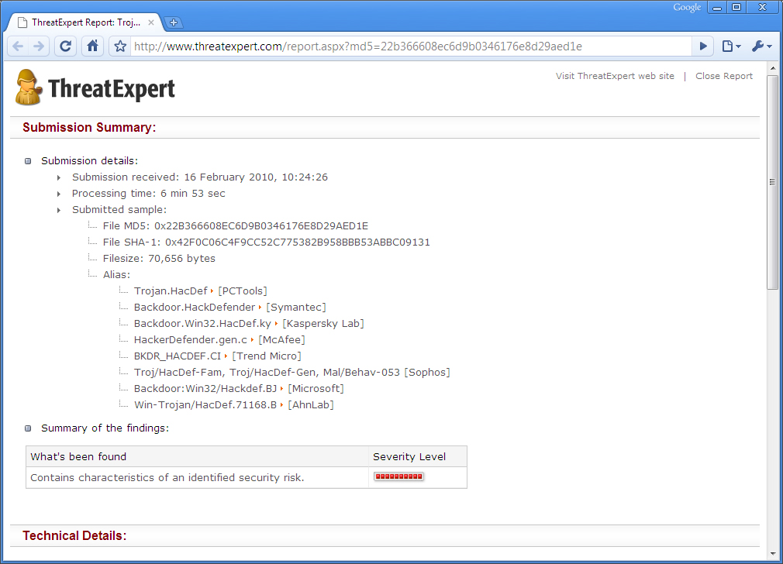Close the ThreatExpert Report tab
The width and height of the screenshot is (783, 564).
(x=151, y=22)
